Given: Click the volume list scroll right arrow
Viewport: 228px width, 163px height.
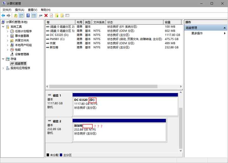Looking at the screenshot, I should [x=181, y=86].
